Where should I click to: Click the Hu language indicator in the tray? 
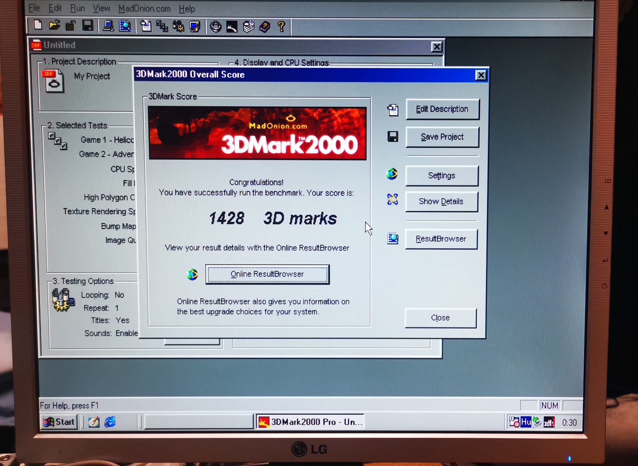[x=526, y=422]
